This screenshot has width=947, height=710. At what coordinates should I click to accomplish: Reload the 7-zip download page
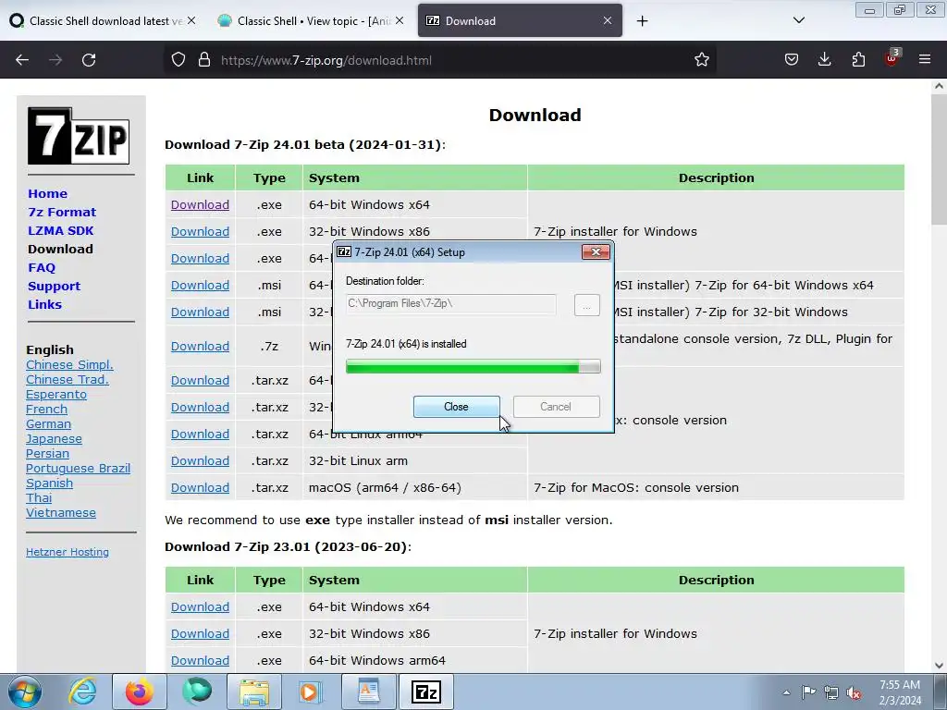click(x=89, y=60)
